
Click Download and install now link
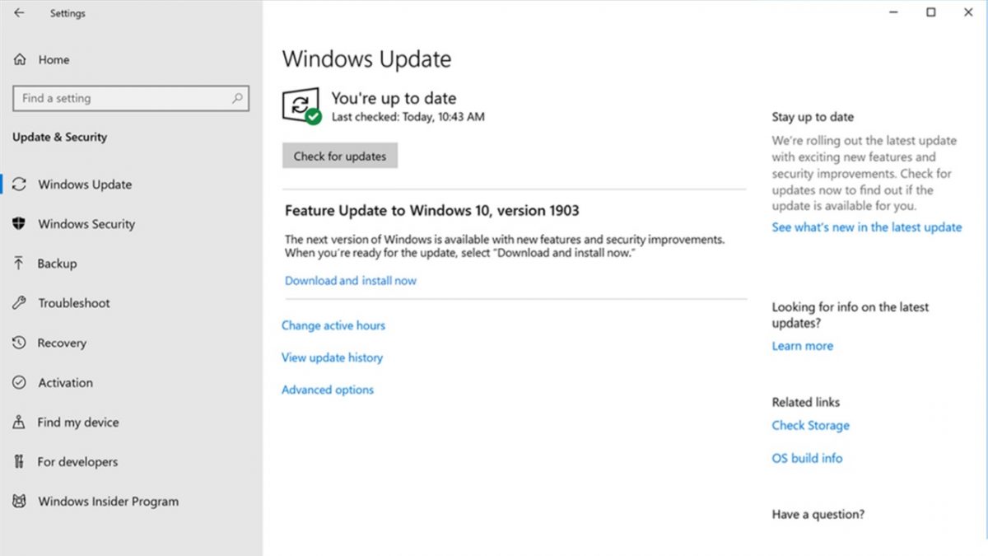351,281
